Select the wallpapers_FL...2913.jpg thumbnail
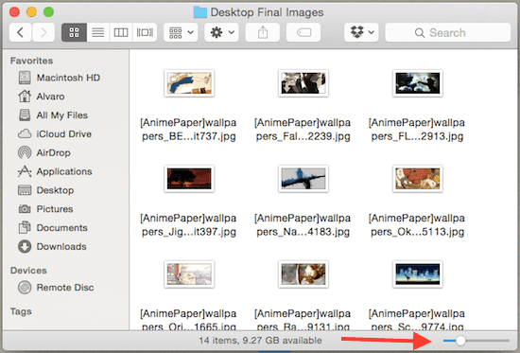The height and width of the screenshot is (353, 520). point(418,83)
